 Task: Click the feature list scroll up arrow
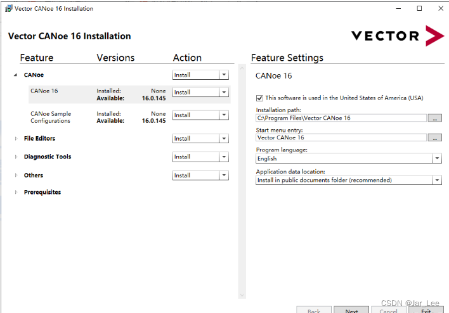242,68
